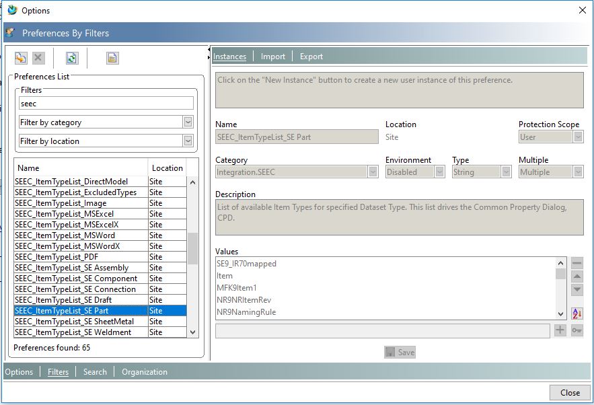Click the Refresh preferences icon
This screenshot has width=594, height=405.
(x=72, y=57)
